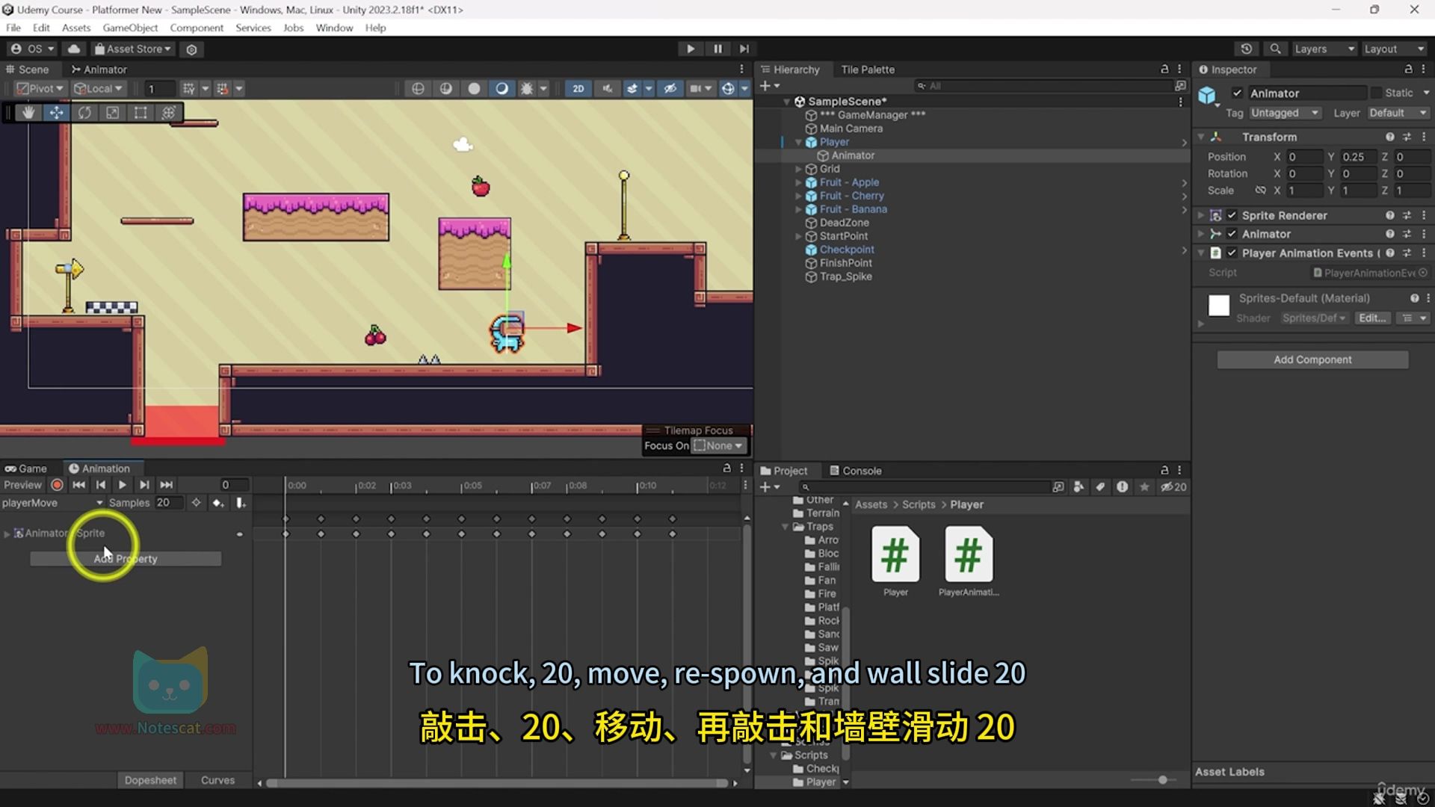1435x807 pixels.
Task: Toggle the Static checkbox
Action: (1375, 93)
